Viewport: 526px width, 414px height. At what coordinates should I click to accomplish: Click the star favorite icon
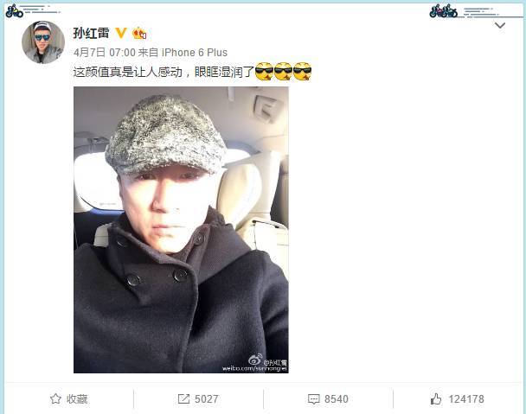tap(55, 398)
